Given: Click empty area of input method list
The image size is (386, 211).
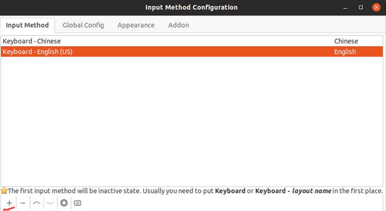Looking at the screenshot, I should tap(192, 121).
